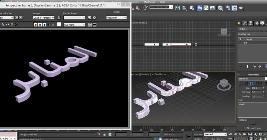Switch to the Display command panel tab

262,23
